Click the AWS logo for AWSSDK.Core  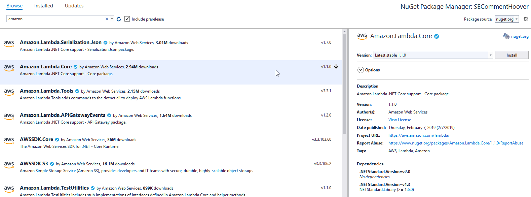click(9, 140)
